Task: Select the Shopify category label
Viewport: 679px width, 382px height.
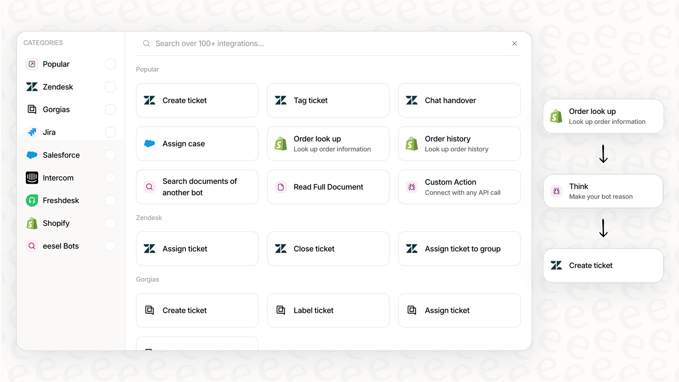Action: click(56, 223)
